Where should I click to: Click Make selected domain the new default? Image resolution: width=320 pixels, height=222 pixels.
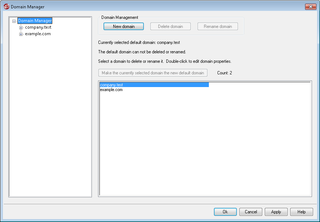[153, 73]
